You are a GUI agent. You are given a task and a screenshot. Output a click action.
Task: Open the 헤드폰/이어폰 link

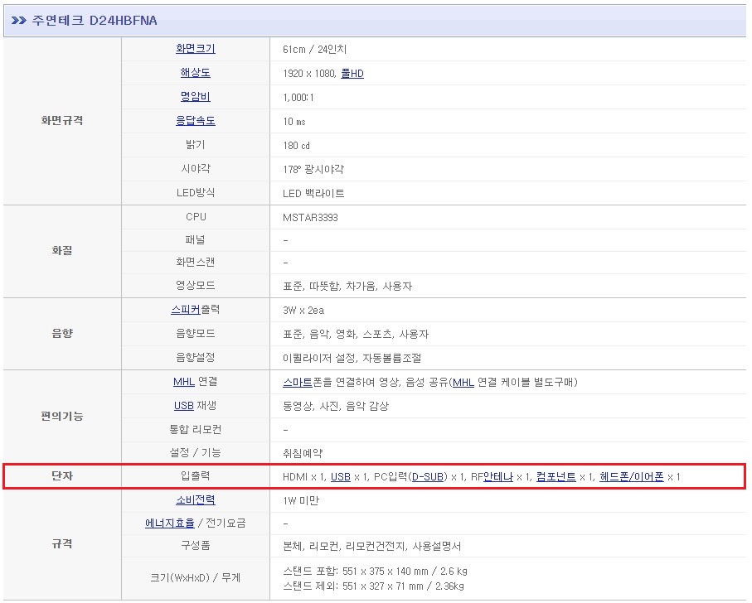pyautogui.click(x=632, y=477)
